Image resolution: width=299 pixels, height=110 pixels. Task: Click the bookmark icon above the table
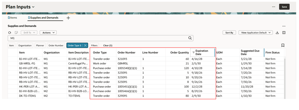click(283, 45)
